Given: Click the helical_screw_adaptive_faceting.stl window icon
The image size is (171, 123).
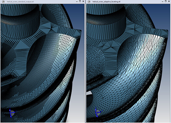Looking at the screenshot, I should point(89,2).
